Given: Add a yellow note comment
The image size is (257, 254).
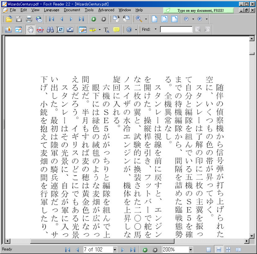Looking at the screenshot, I should [116, 30].
